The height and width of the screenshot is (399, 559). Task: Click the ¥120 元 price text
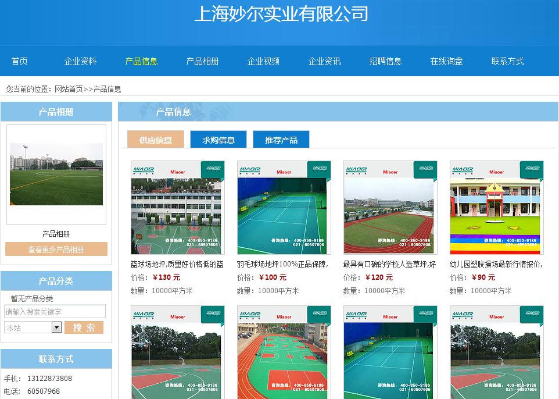(x=379, y=277)
